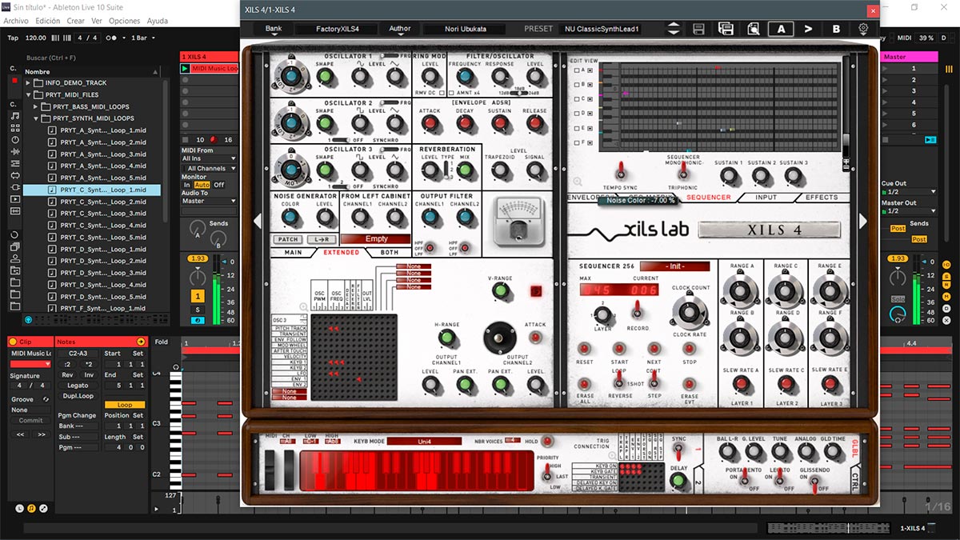Collapse the PRYT_MIDI_FILES folder
This screenshot has width=960, height=540.
point(29,94)
